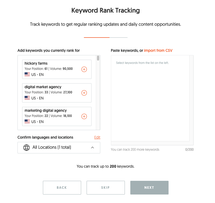Select the 'digital market agency' card title

point(43,87)
